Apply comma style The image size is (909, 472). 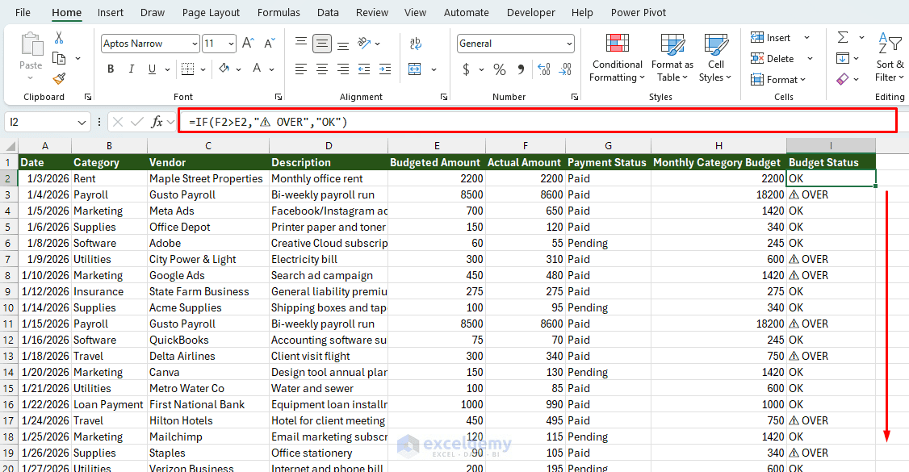[521, 69]
